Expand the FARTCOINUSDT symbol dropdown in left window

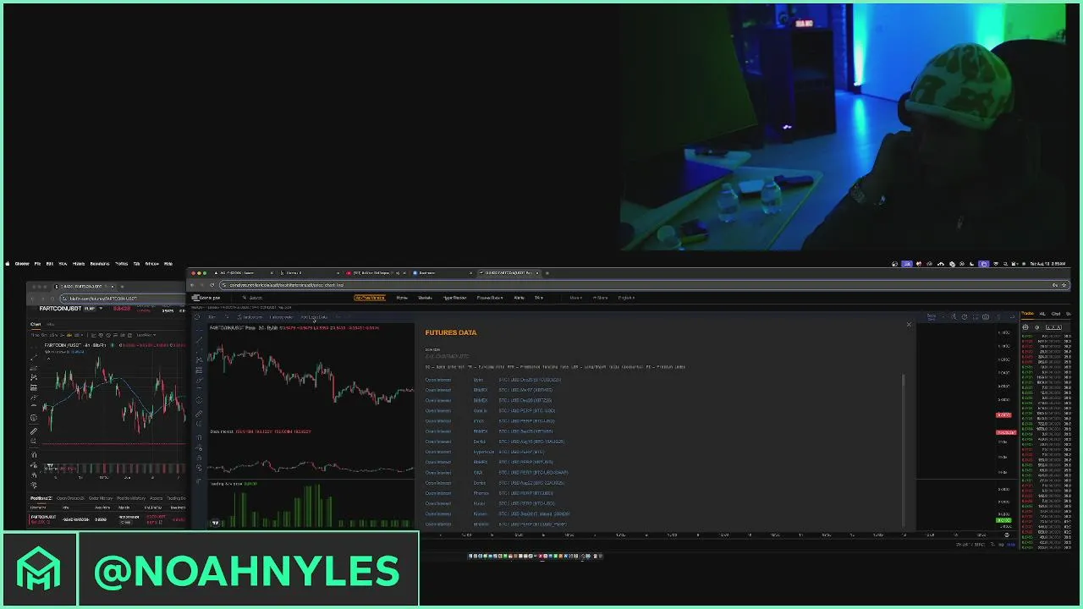pos(101,308)
